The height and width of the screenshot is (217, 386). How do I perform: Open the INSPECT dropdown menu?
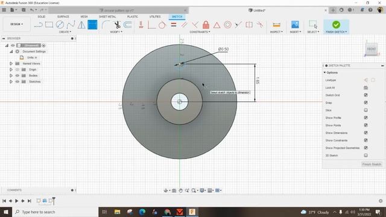point(276,32)
